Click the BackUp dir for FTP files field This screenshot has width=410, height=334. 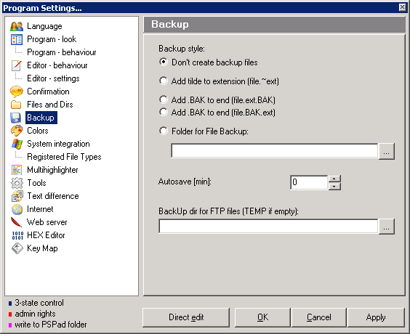tap(268, 227)
